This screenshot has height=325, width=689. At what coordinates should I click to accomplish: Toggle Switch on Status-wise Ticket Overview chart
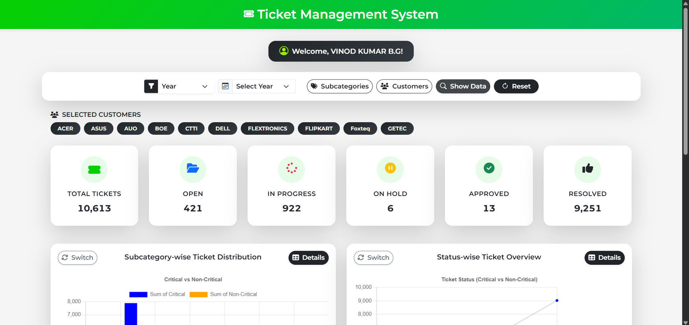[x=374, y=258]
